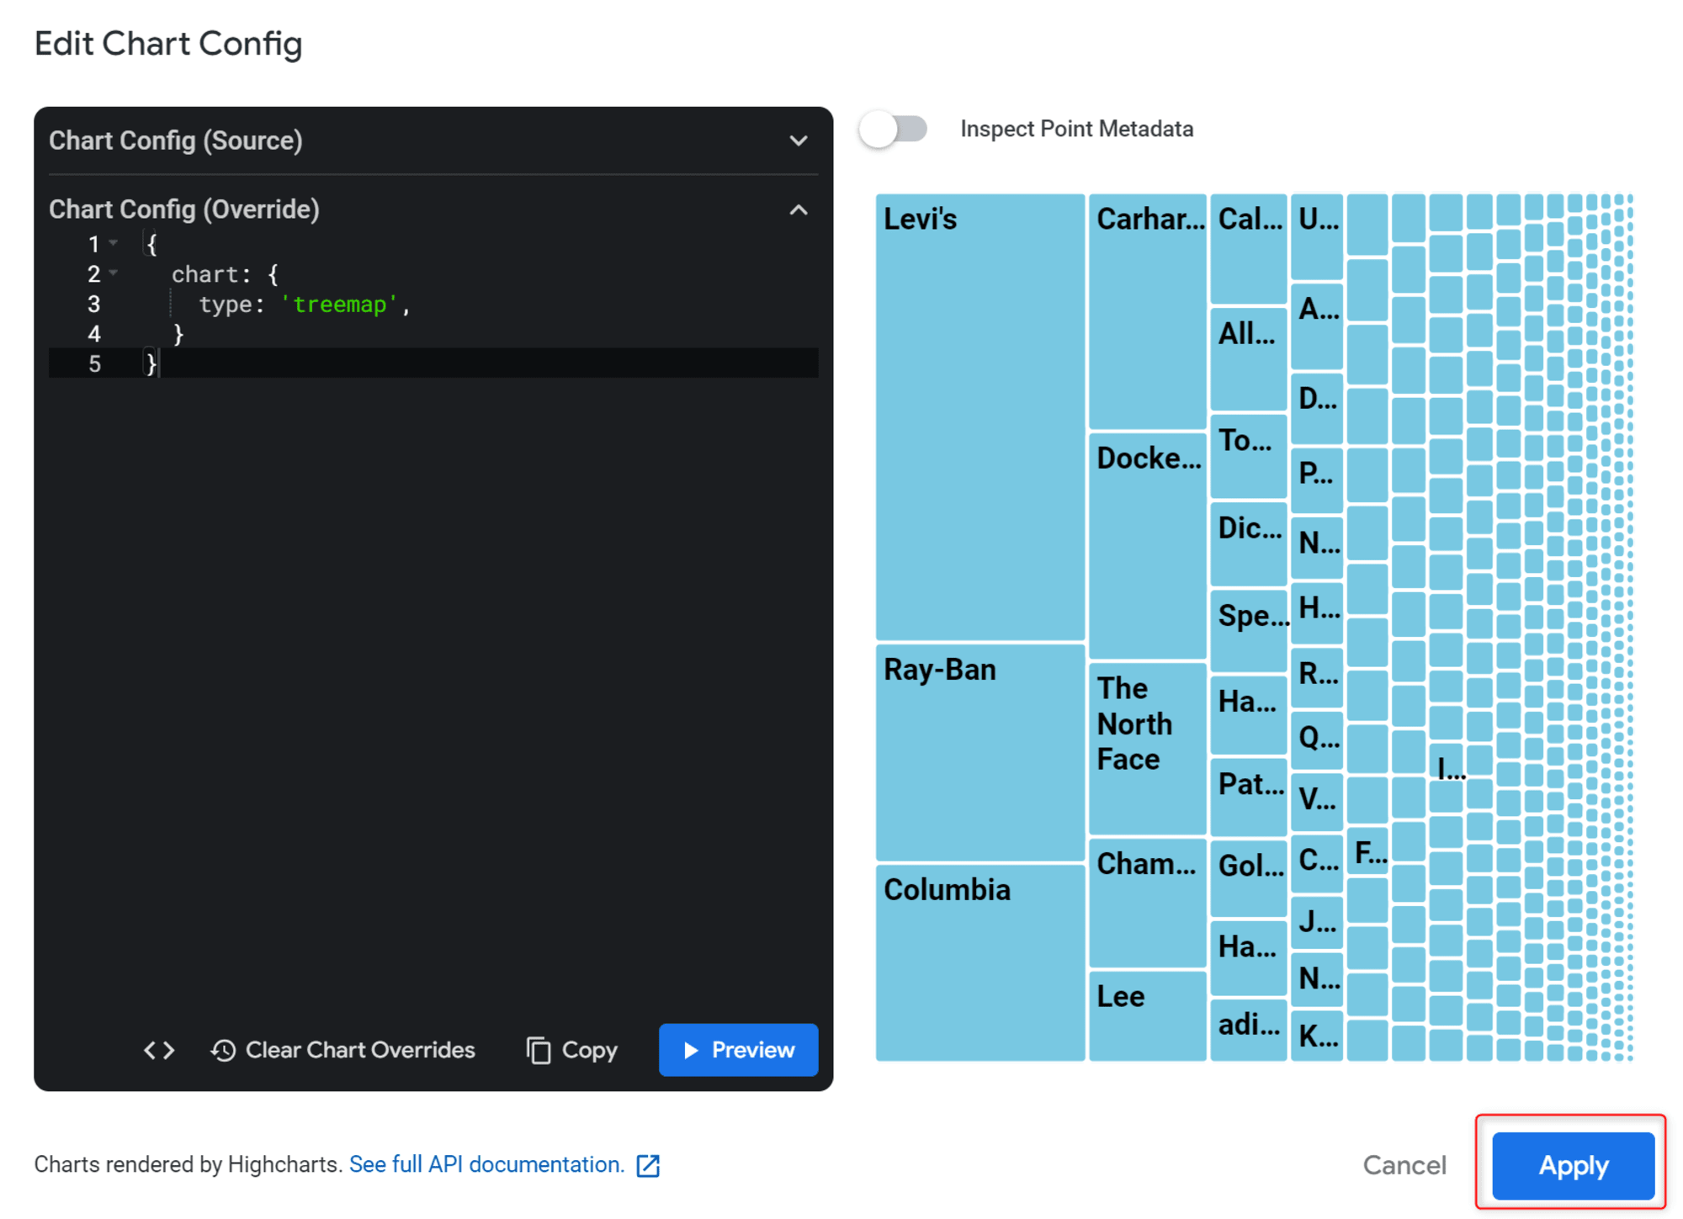1683x1219 pixels.
Task: Click the Dic... treemap tile
Action: (x=1249, y=543)
